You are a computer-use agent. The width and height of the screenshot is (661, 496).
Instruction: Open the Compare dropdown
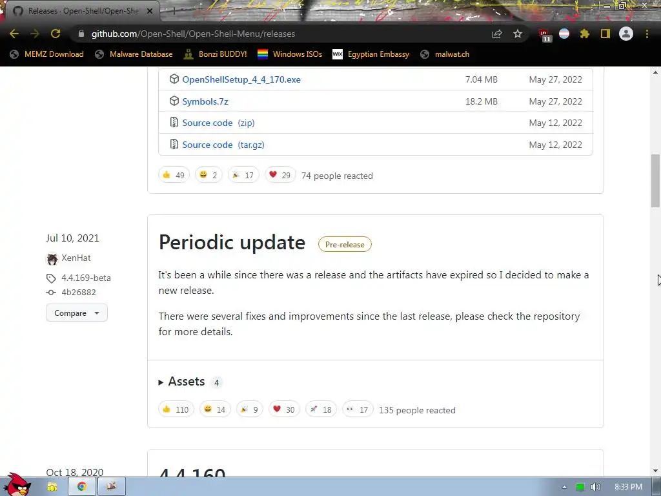77,313
